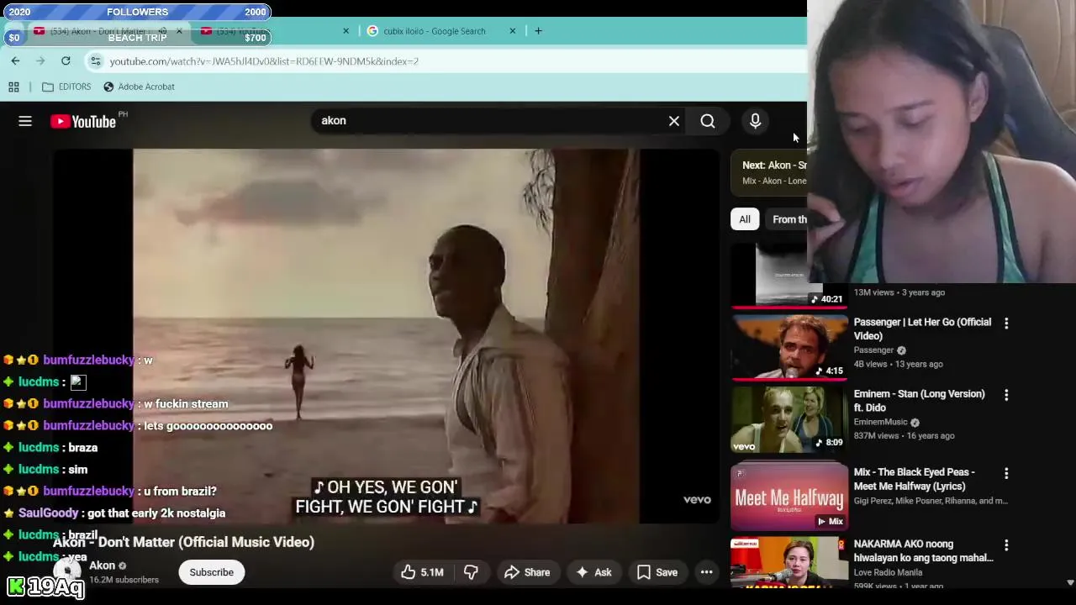Screen dimensions: 1076x605
Task: Open the YouTube hamburger guide menu
Action: pyautogui.click(x=25, y=121)
